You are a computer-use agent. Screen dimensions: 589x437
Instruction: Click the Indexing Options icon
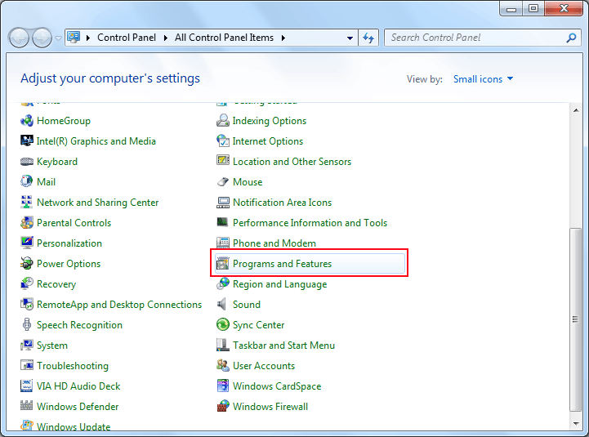(223, 121)
